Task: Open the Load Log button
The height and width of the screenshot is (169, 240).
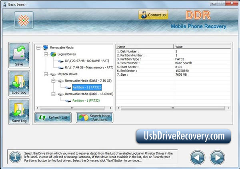Action: click(19, 83)
